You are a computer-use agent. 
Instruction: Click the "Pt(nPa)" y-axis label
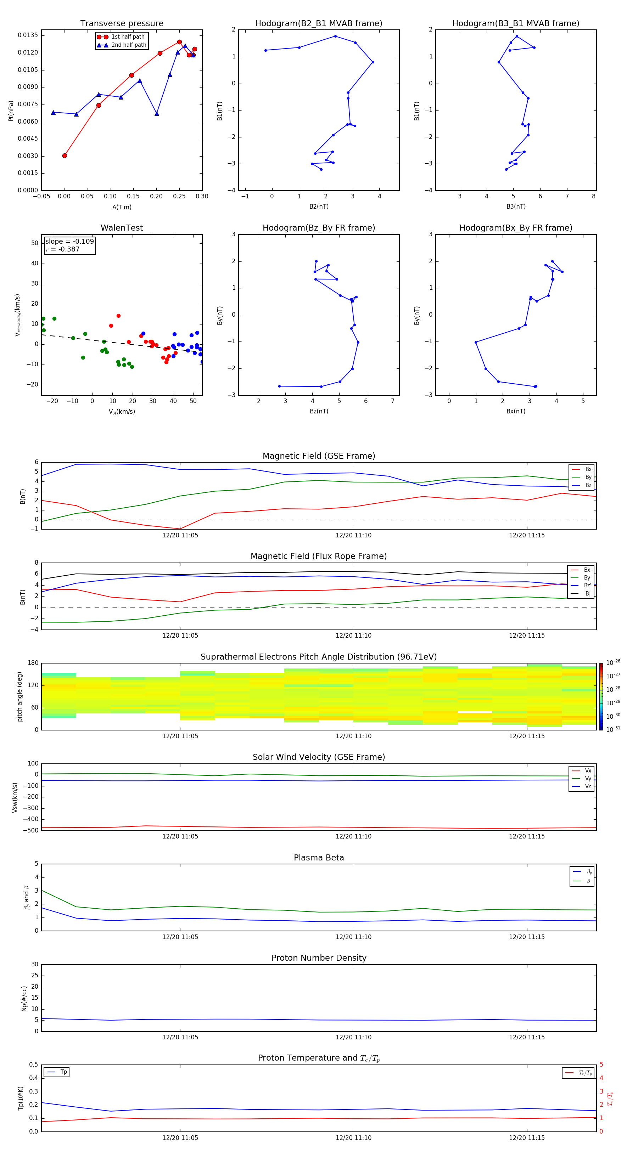click(11, 111)
